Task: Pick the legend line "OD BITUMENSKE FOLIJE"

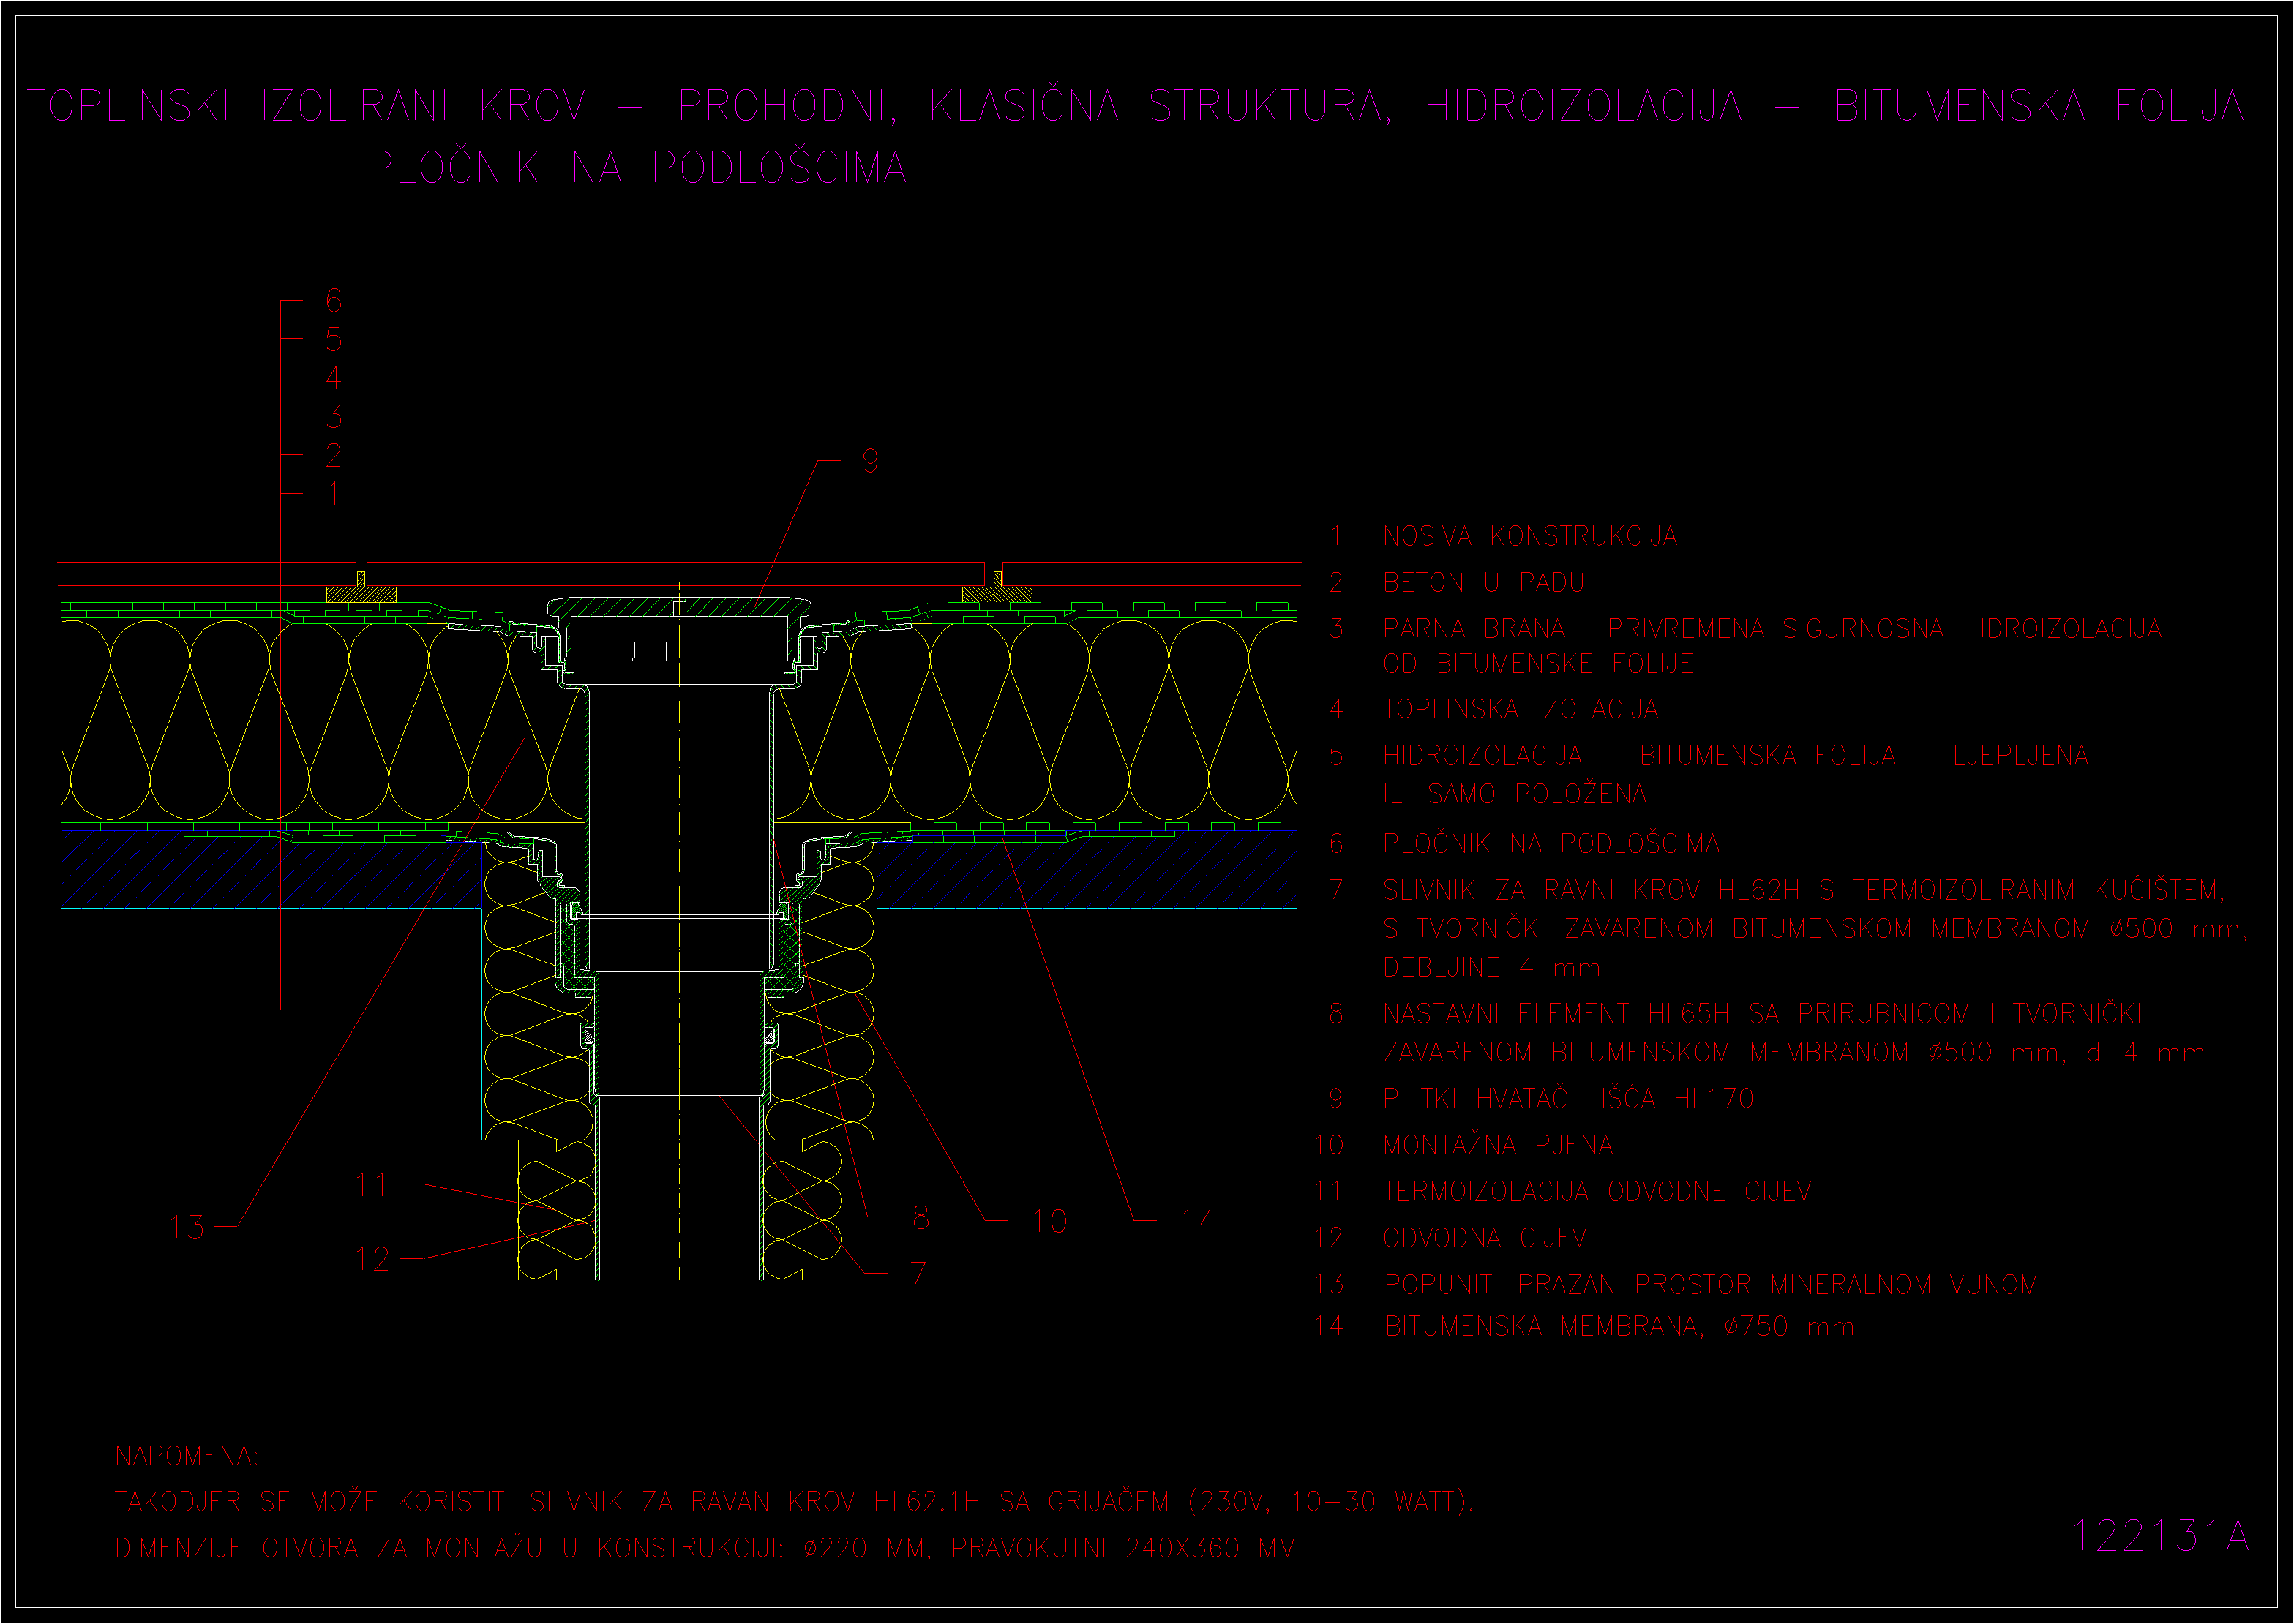Action: 1538,664
